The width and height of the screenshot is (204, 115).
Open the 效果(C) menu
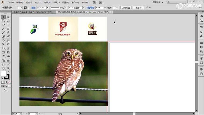point(56,2)
